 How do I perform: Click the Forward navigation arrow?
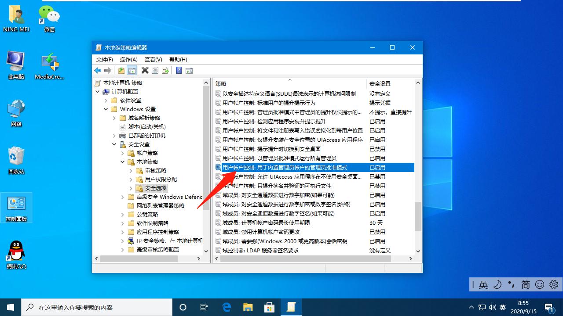(x=108, y=70)
